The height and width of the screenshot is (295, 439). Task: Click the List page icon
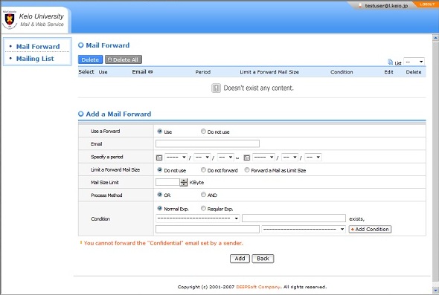pos(391,62)
